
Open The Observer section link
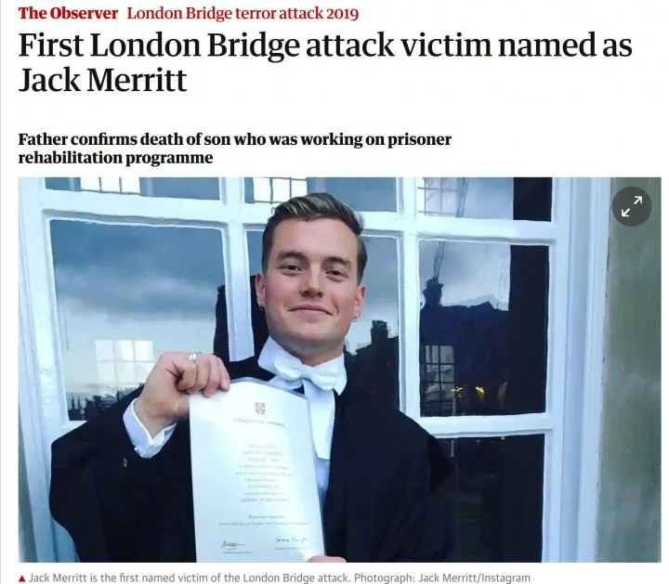click(x=68, y=13)
